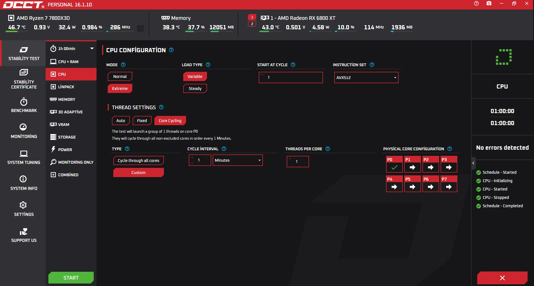Click the Start At Cycle input field
This screenshot has height=286, width=534.
(x=291, y=78)
